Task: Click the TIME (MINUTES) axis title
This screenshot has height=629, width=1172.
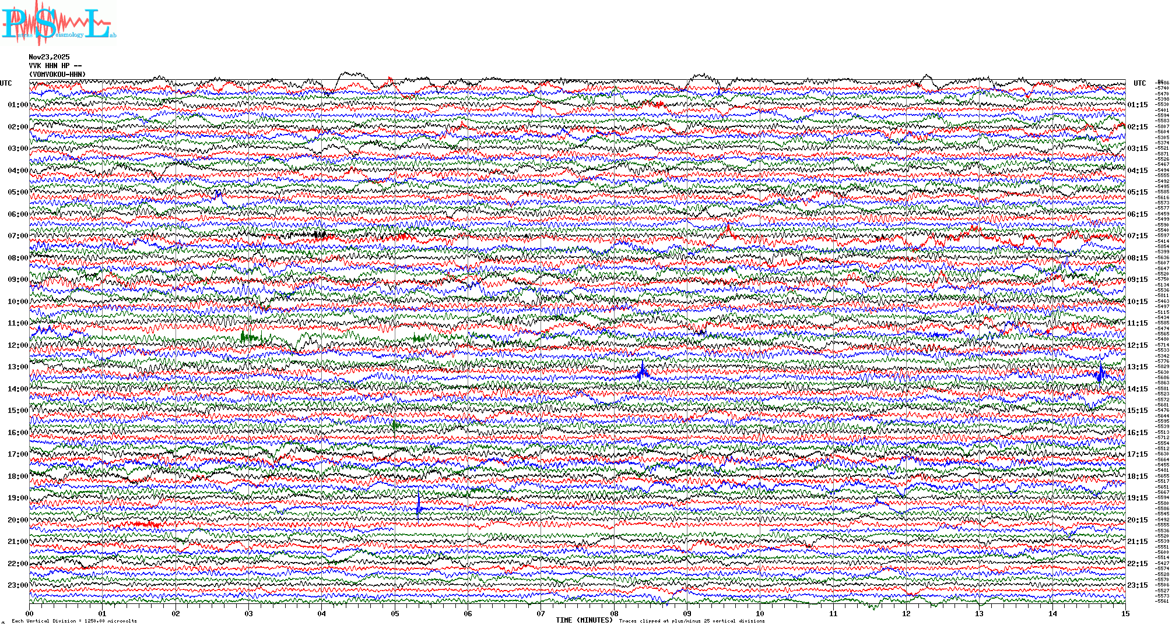Action: tap(584, 620)
